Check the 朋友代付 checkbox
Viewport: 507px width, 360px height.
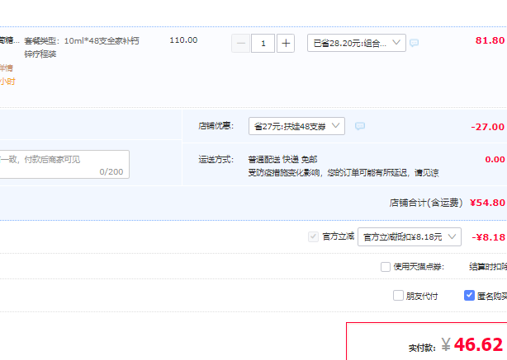point(398,296)
